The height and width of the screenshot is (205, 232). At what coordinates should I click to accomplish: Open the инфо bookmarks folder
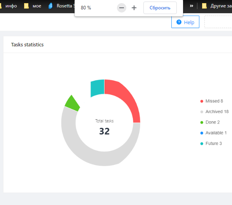point(9,6)
